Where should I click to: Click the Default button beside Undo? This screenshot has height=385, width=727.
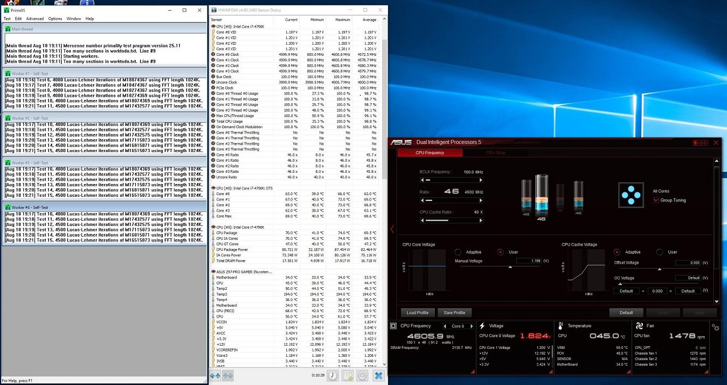coord(626,313)
